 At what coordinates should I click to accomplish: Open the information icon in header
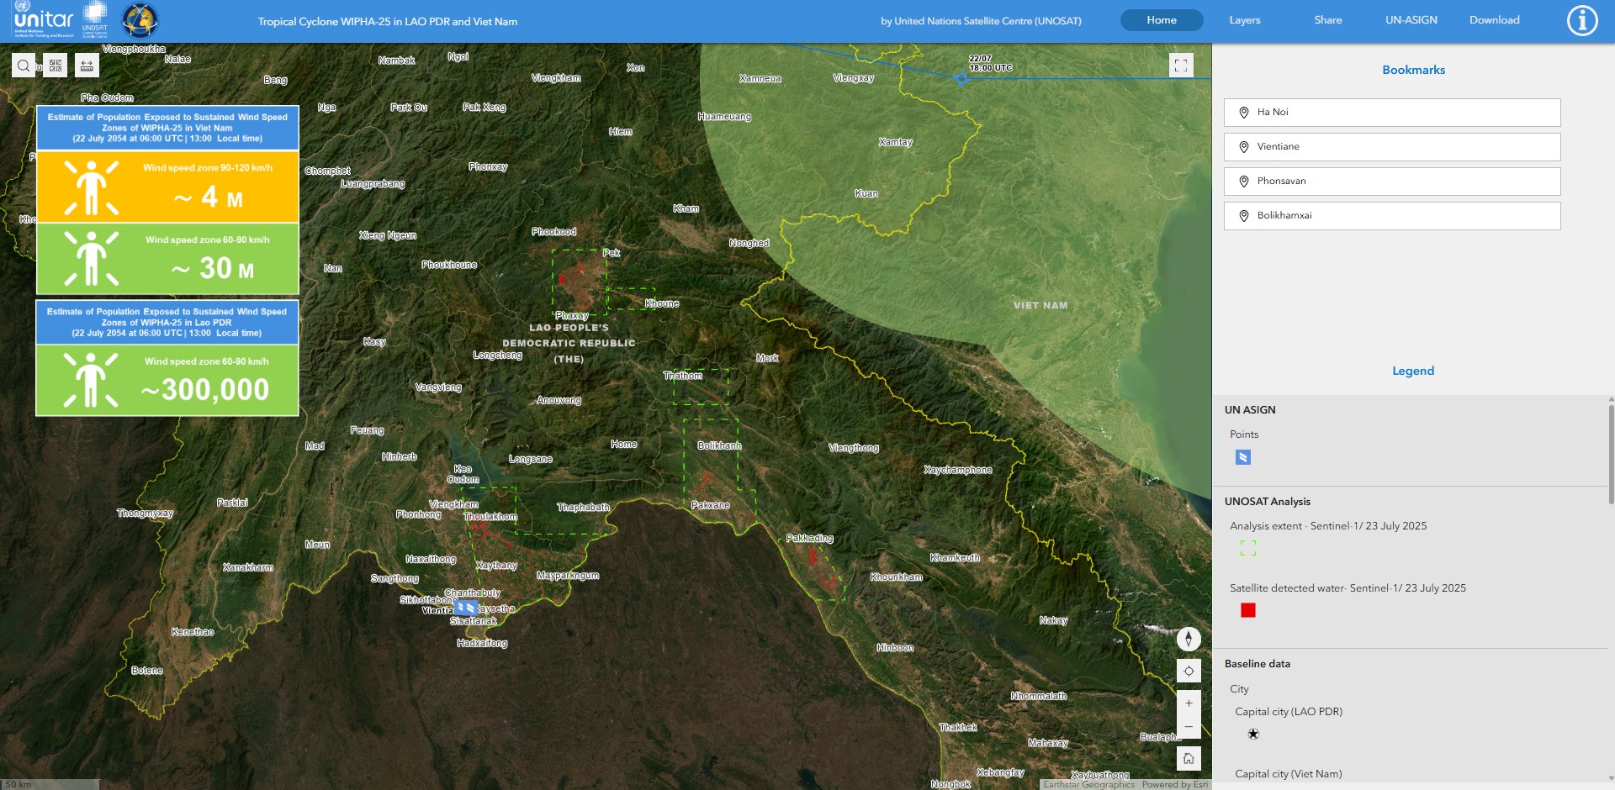tap(1581, 20)
